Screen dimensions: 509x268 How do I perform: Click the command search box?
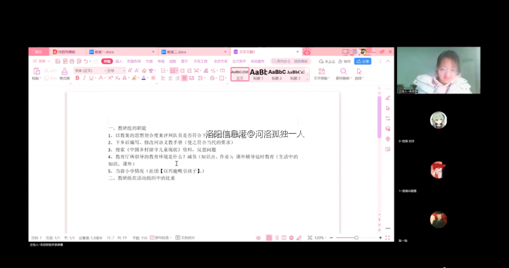point(291,61)
